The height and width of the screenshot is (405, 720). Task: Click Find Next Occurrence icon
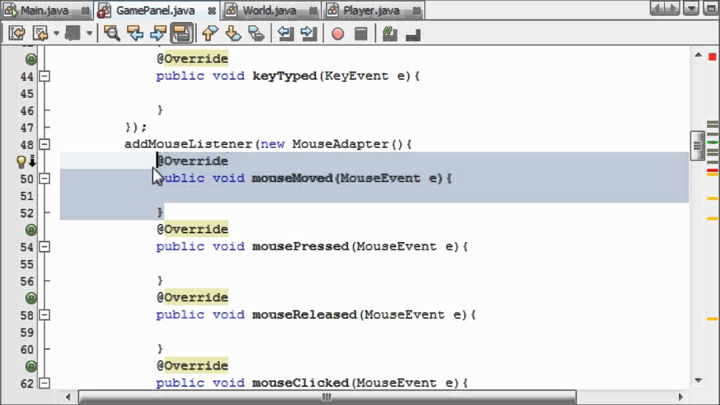pyautogui.click(x=158, y=34)
